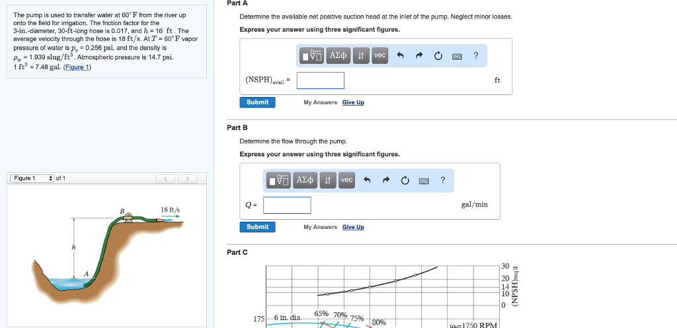Image resolution: width=677 pixels, height=328 pixels.
Task: Click the Part C heading text
Action: [237, 252]
